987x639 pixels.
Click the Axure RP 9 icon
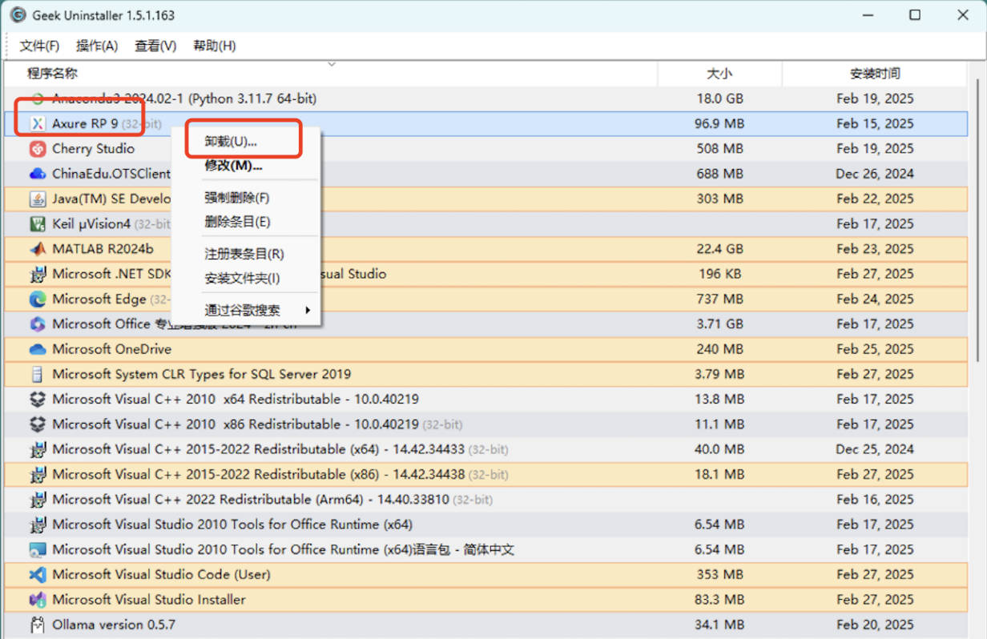pos(38,123)
